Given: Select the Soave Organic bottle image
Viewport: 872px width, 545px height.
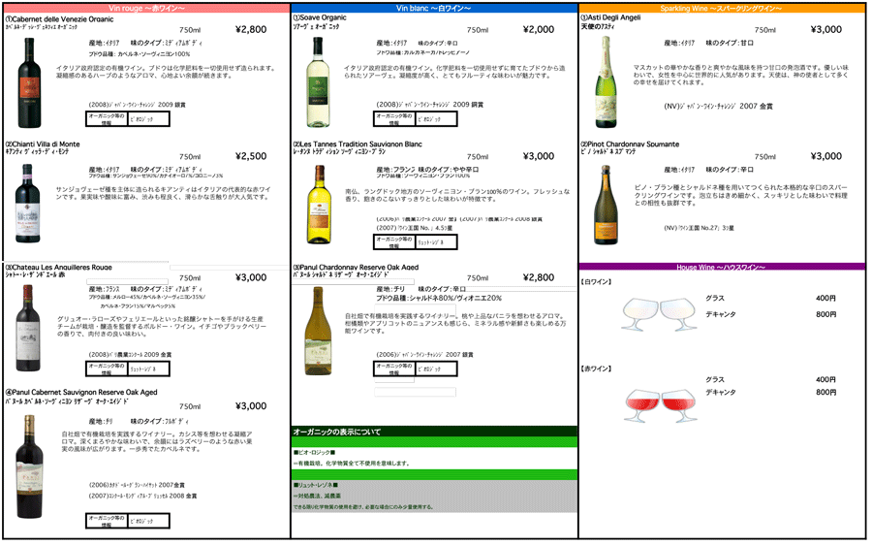Looking at the screenshot, I should coord(318,82).
